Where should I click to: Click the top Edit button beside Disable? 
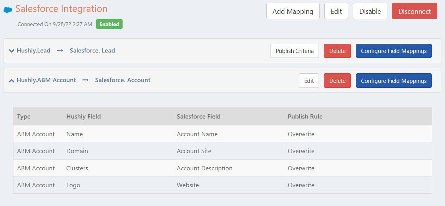point(336,11)
